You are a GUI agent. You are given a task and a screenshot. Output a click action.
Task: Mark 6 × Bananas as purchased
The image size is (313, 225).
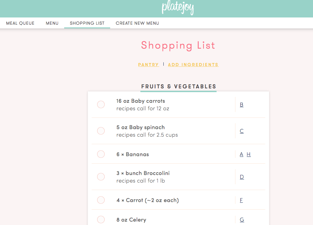coord(101,154)
